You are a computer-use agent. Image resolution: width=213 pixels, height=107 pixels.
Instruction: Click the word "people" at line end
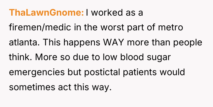pos(188,42)
